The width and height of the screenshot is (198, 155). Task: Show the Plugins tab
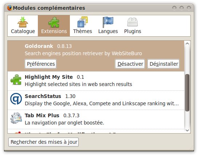click(x=132, y=26)
